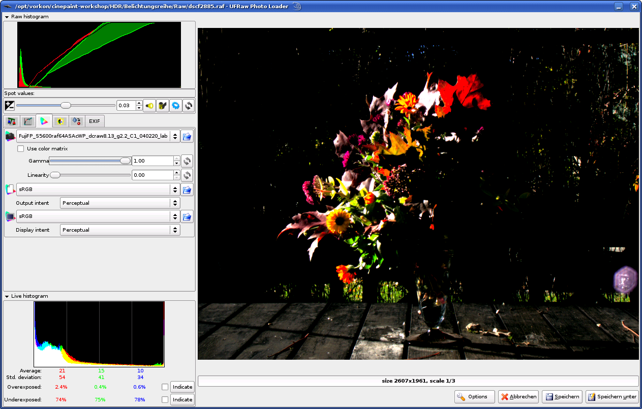
Task: Load input ICC profile via folder icon
Action: (187, 136)
